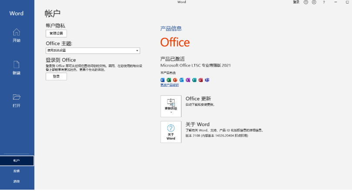Select the Account (帐户) sidebar item
The width and height of the screenshot is (352, 191).
(x=17, y=161)
